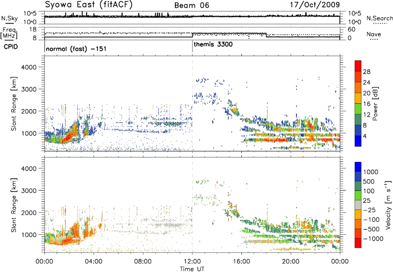Click the 'N.Sky' legend label

click(9, 18)
